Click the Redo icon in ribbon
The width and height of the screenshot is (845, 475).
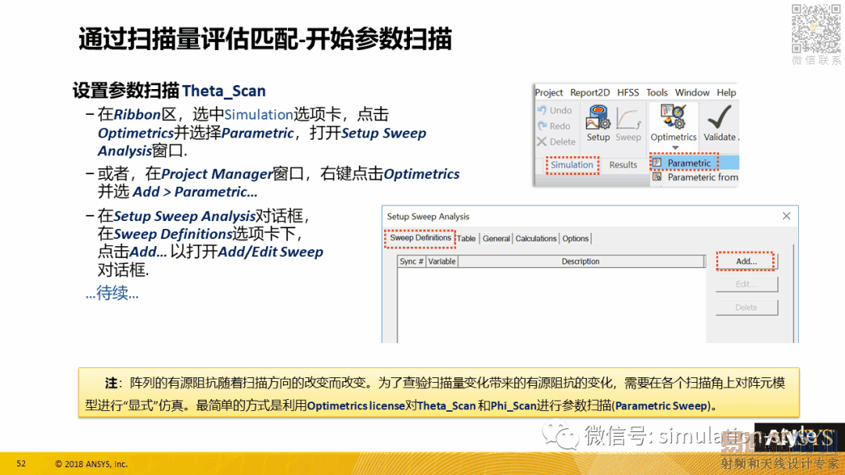542,125
